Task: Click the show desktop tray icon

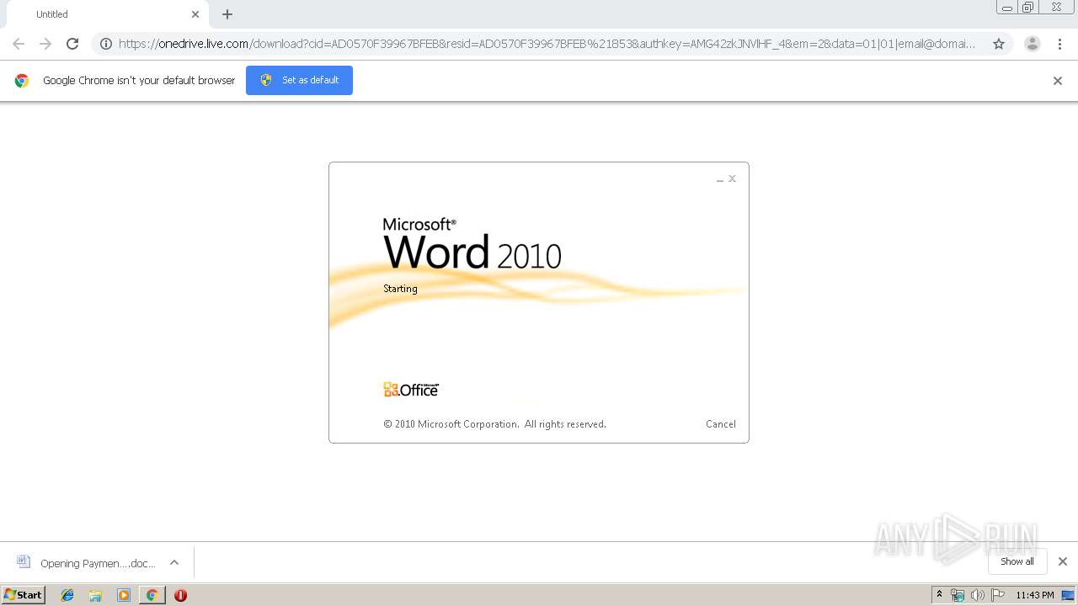Action: coord(1068,595)
